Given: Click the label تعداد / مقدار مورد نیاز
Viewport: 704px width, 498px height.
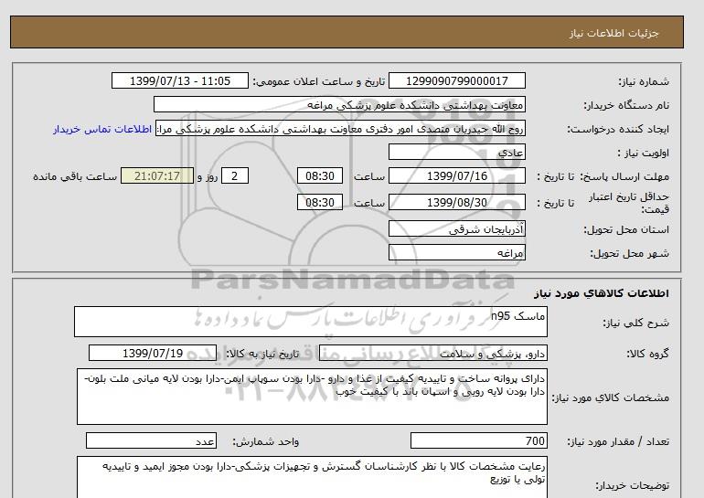Looking at the screenshot, I should 618,442.
